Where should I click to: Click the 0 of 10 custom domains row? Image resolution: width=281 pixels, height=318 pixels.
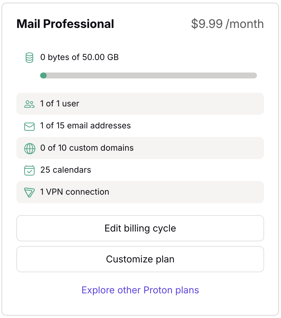[140, 148]
